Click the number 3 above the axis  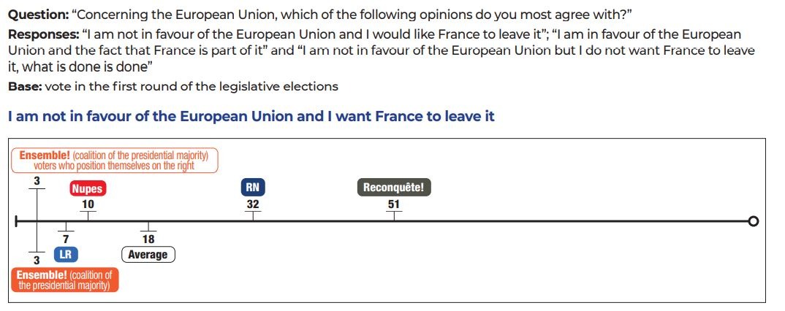coord(37,180)
